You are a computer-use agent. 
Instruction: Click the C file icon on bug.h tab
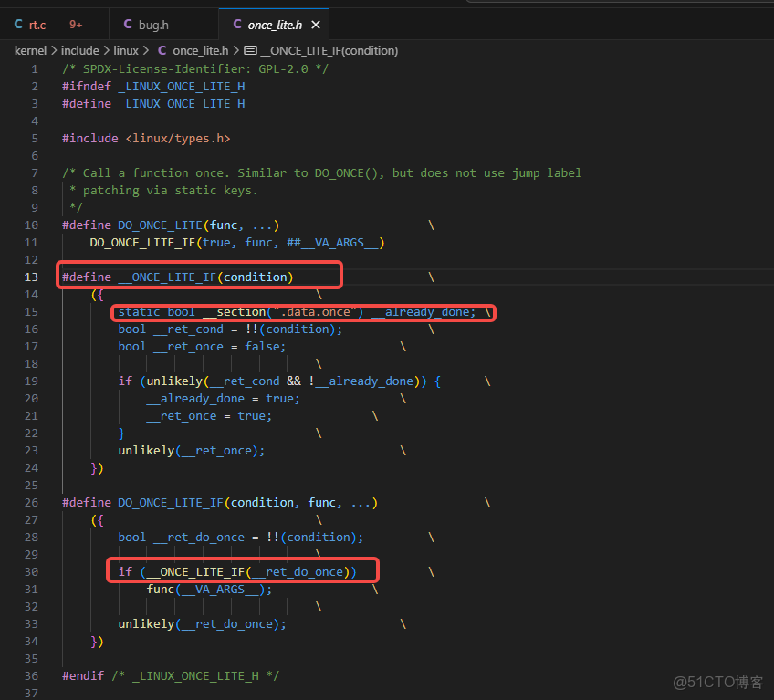click(128, 25)
